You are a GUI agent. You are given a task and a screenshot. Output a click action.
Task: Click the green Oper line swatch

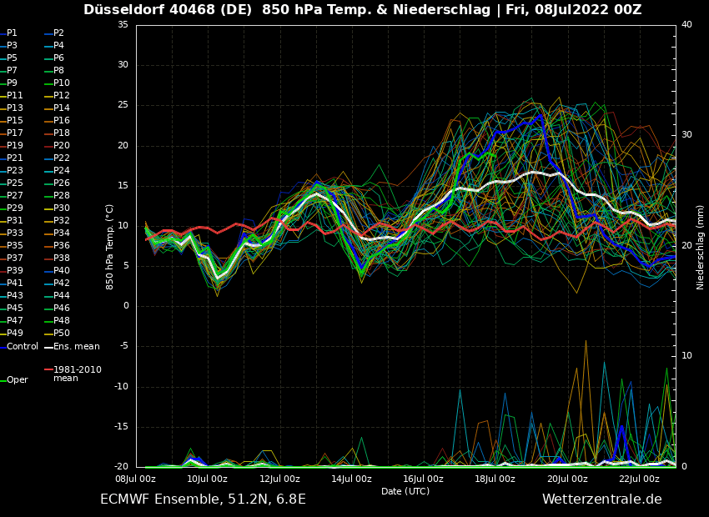pyautogui.click(x=3, y=380)
